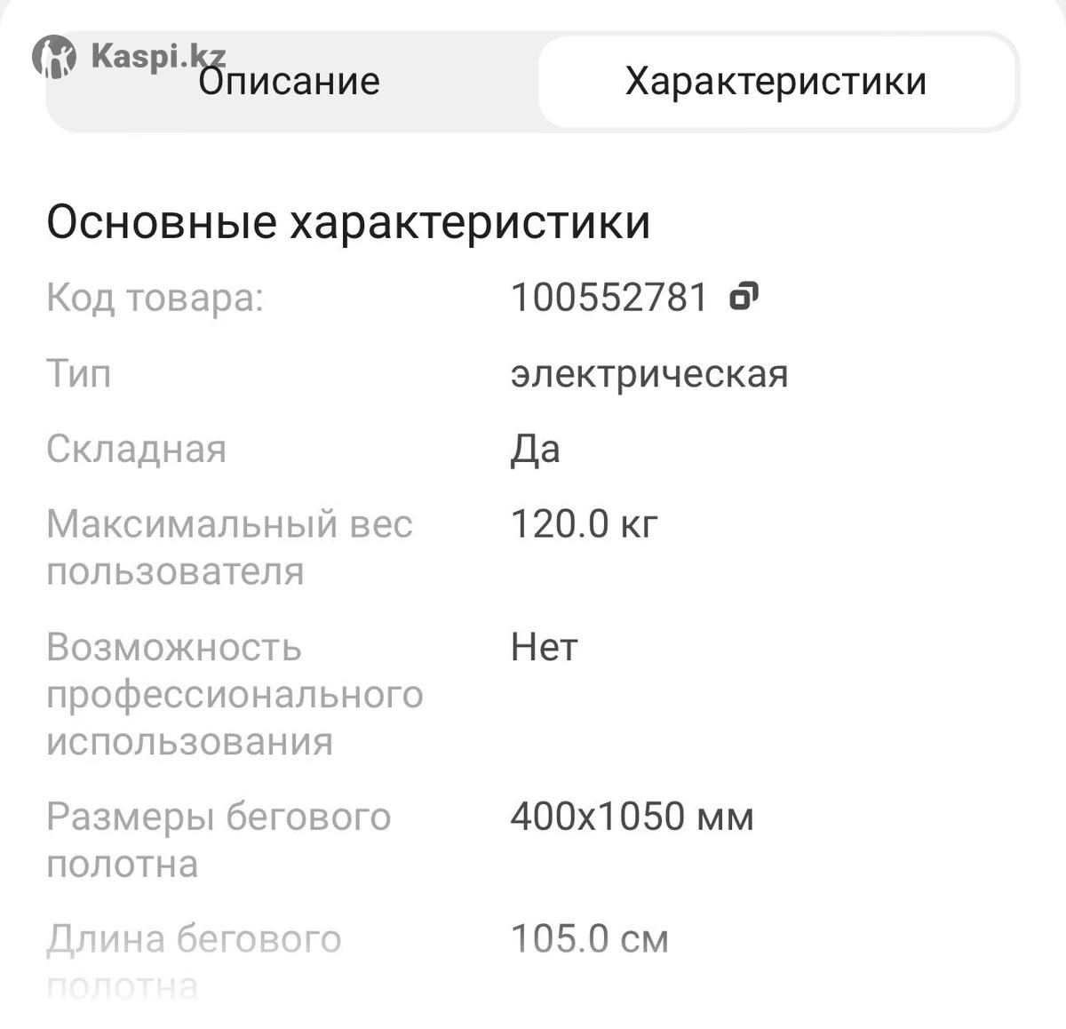Click Максимальный вес пользователя label
The width and height of the screenshot is (1066, 1029).
coord(229,547)
